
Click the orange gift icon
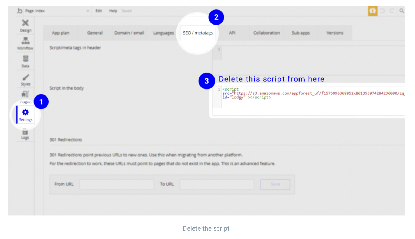[373, 11]
